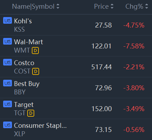Screen dimensions: 152x140
Task: Click the US market badge beside Wal-Mart
Action: coord(7,41)
